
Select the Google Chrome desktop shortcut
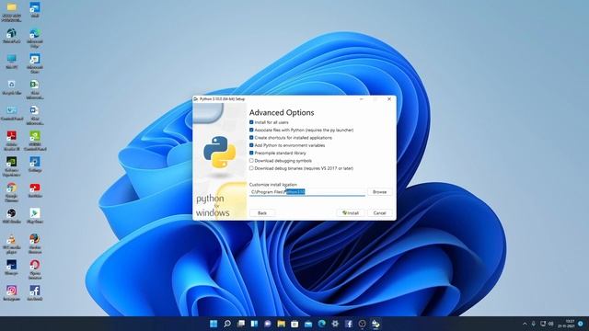tap(12, 192)
